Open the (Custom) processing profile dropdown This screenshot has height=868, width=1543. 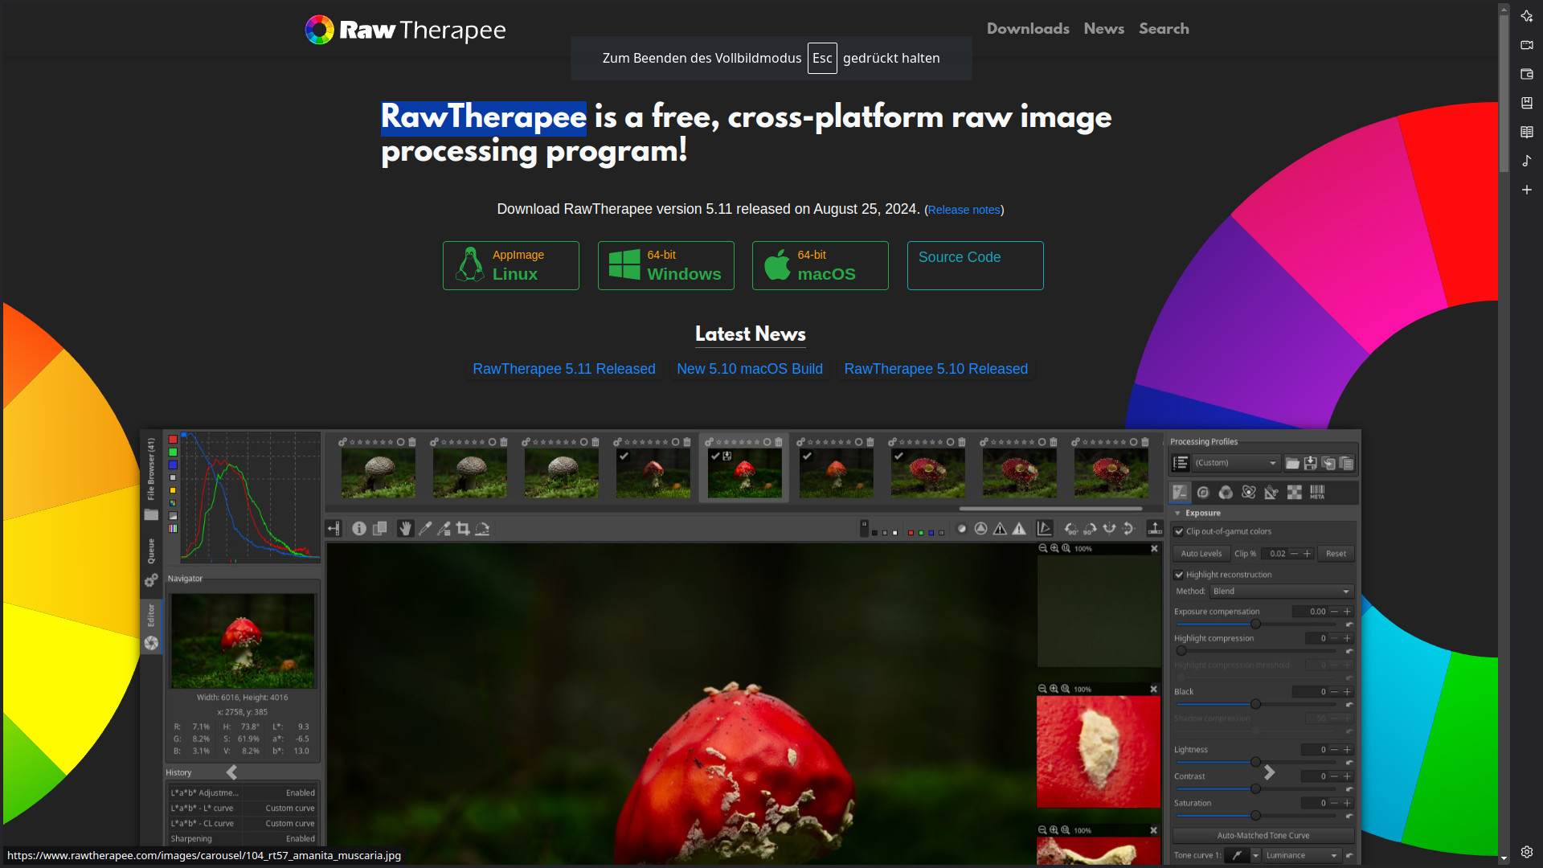pyautogui.click(x=1236, y=463)
